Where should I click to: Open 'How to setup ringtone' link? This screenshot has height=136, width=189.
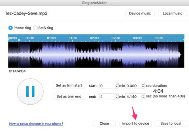[x=36, y=124]
